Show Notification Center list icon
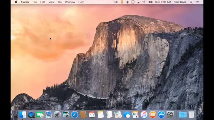214x120 pixels. pos(197,2)
